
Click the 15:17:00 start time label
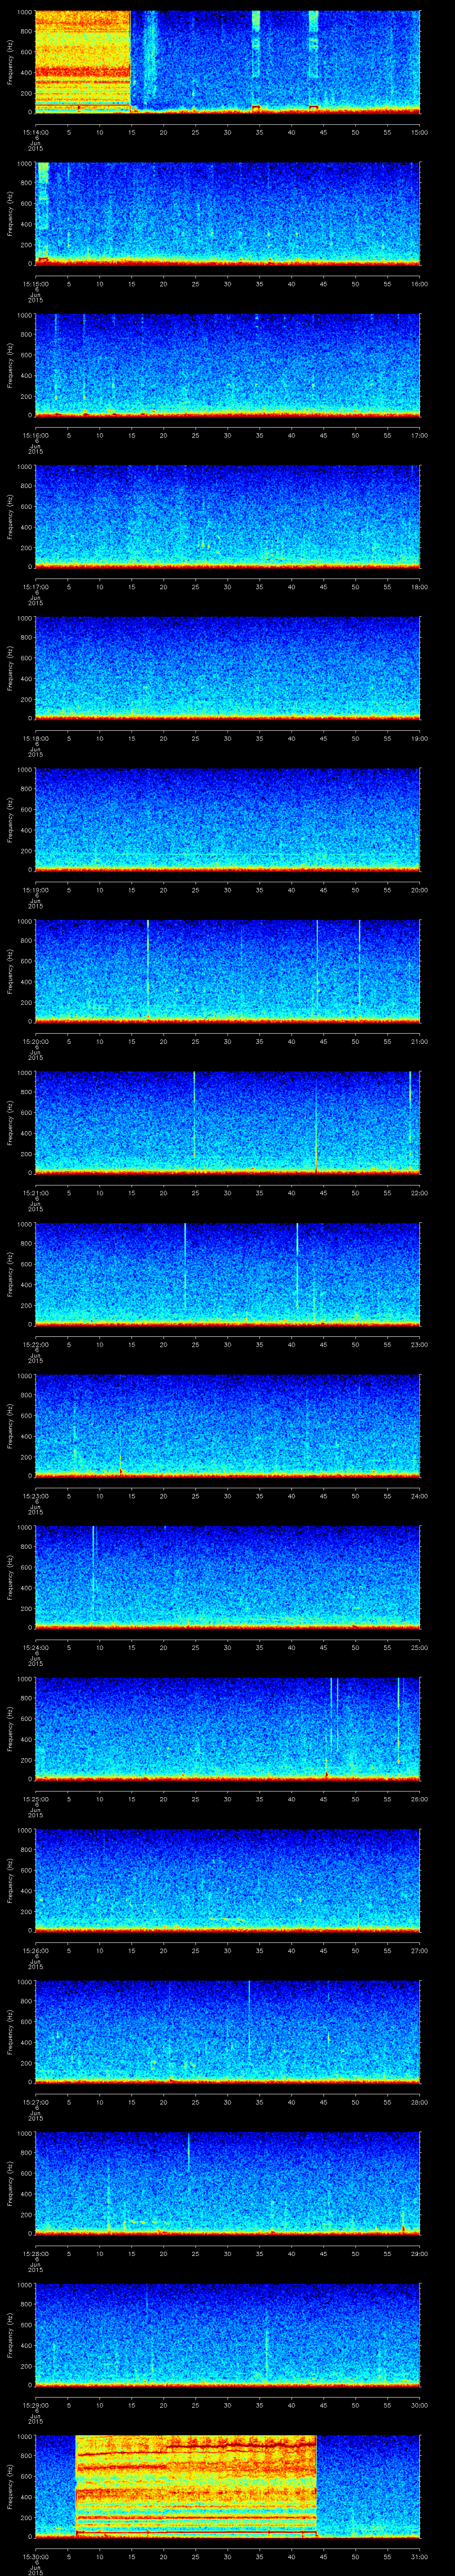pyautogui.click(x=35, y=587)
